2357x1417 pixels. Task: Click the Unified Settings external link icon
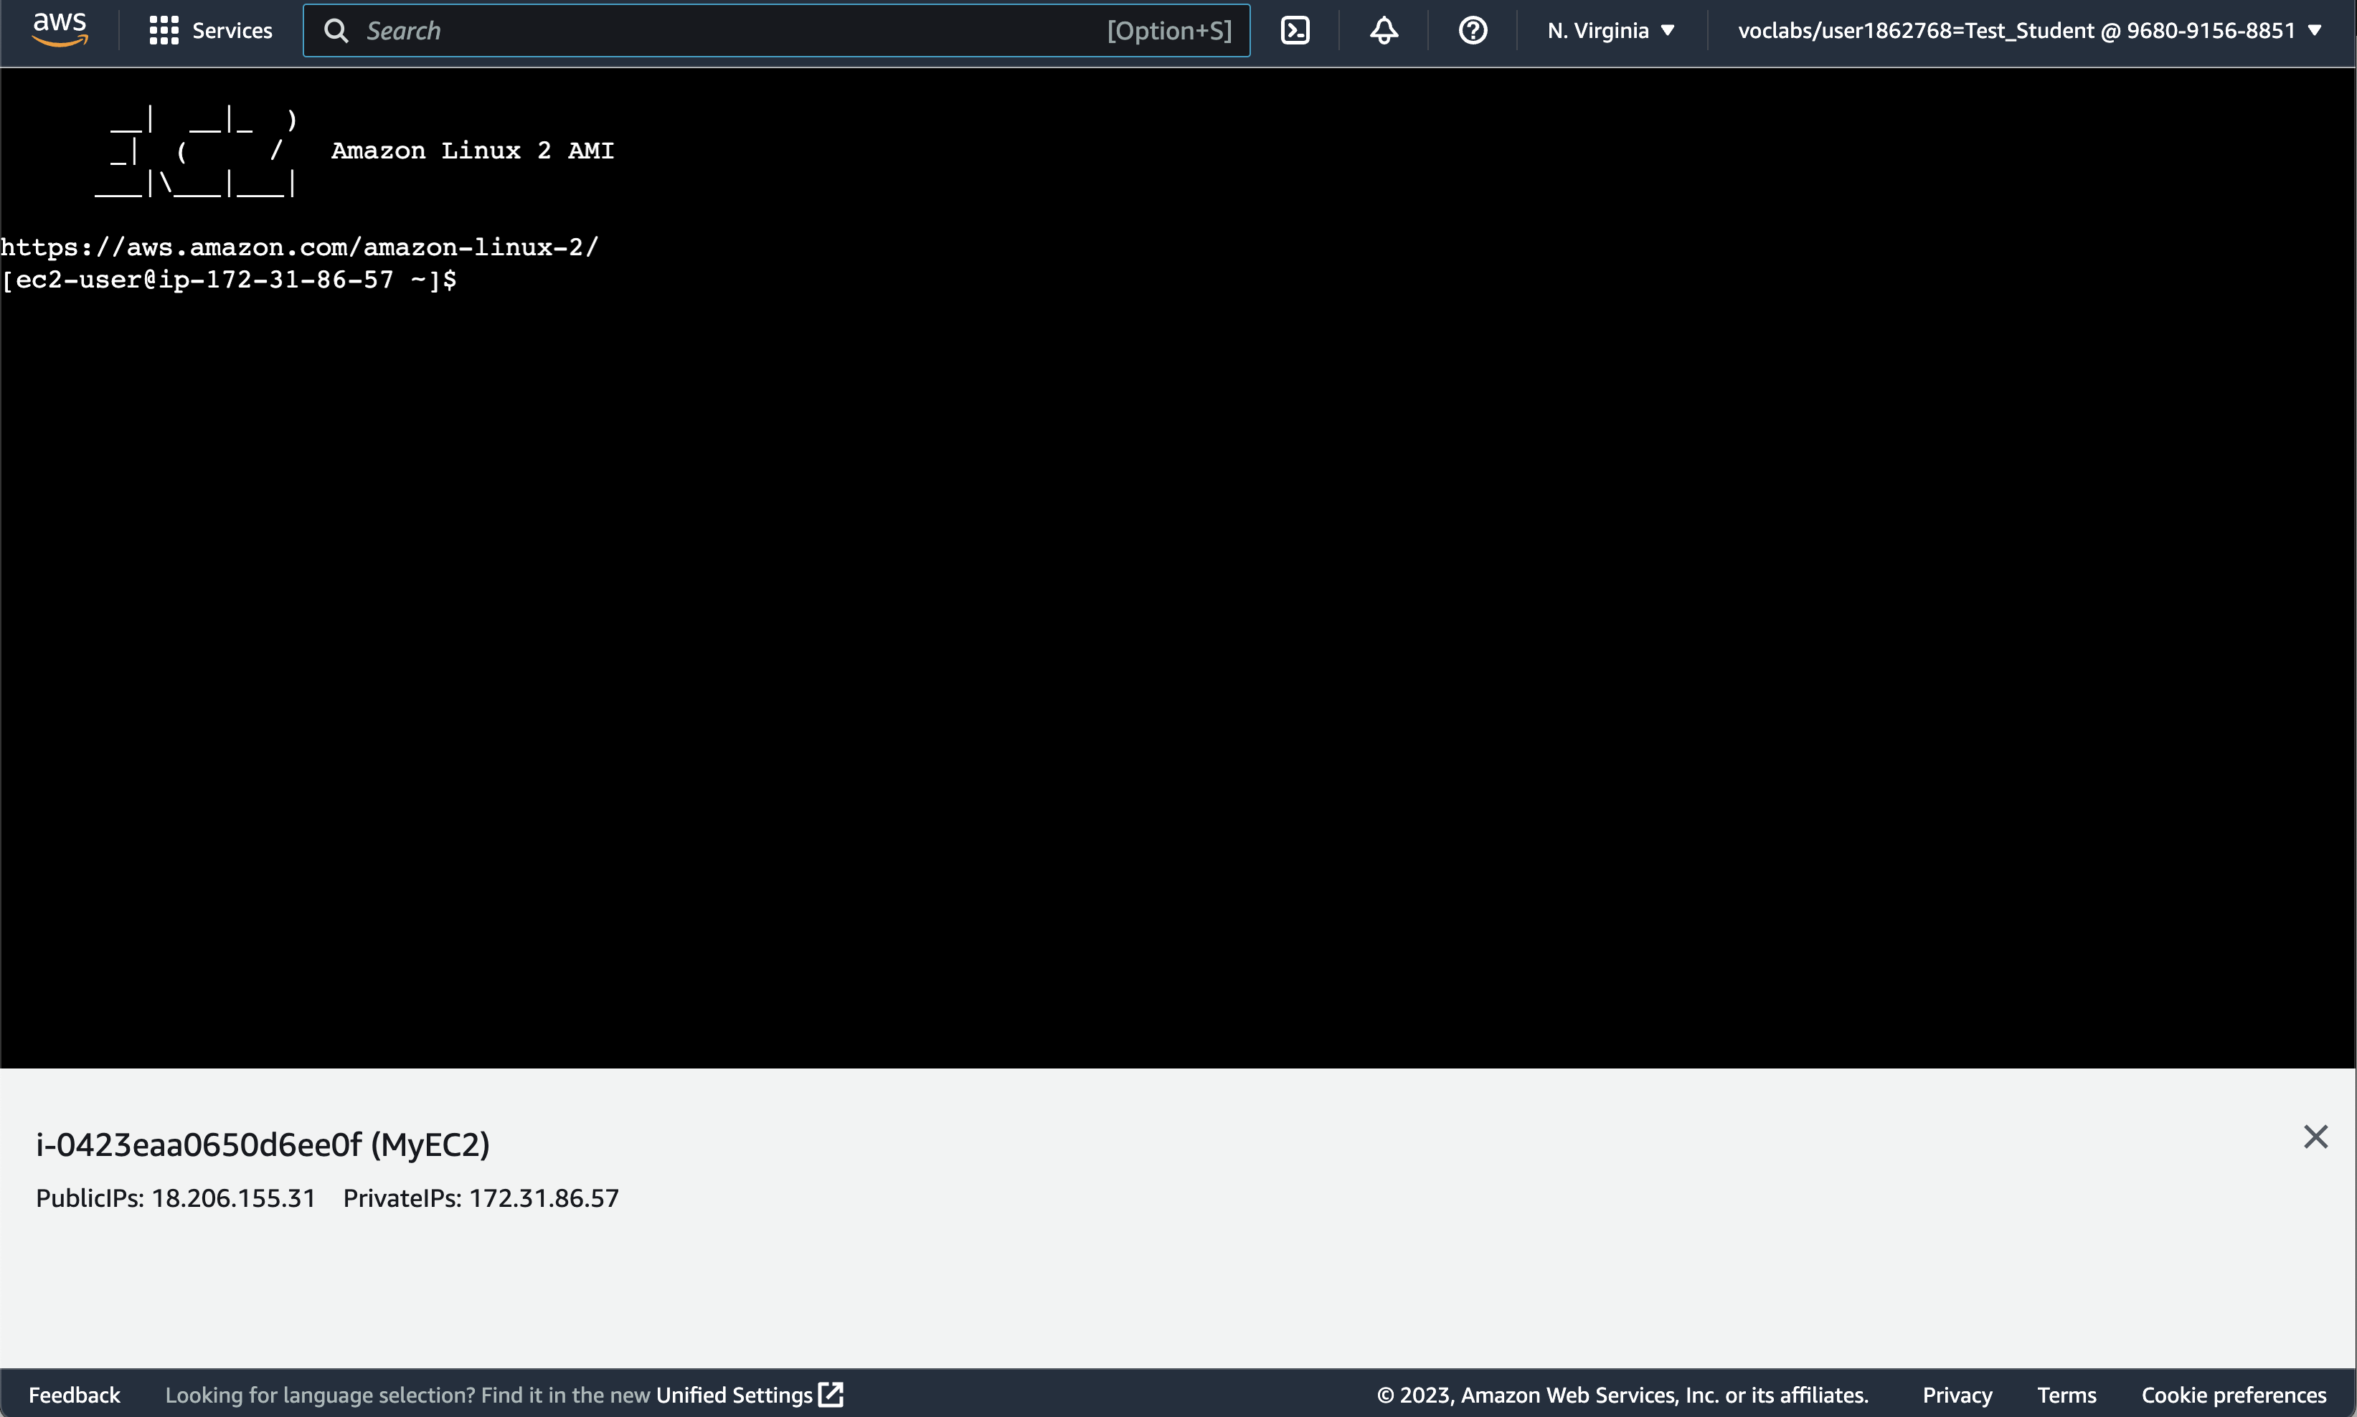831,1394
